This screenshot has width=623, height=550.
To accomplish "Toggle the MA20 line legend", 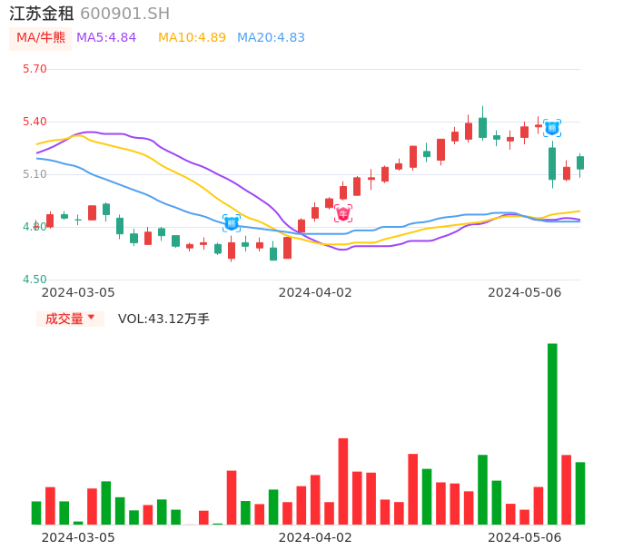I will pyautogui.click(x=271, y=38).
